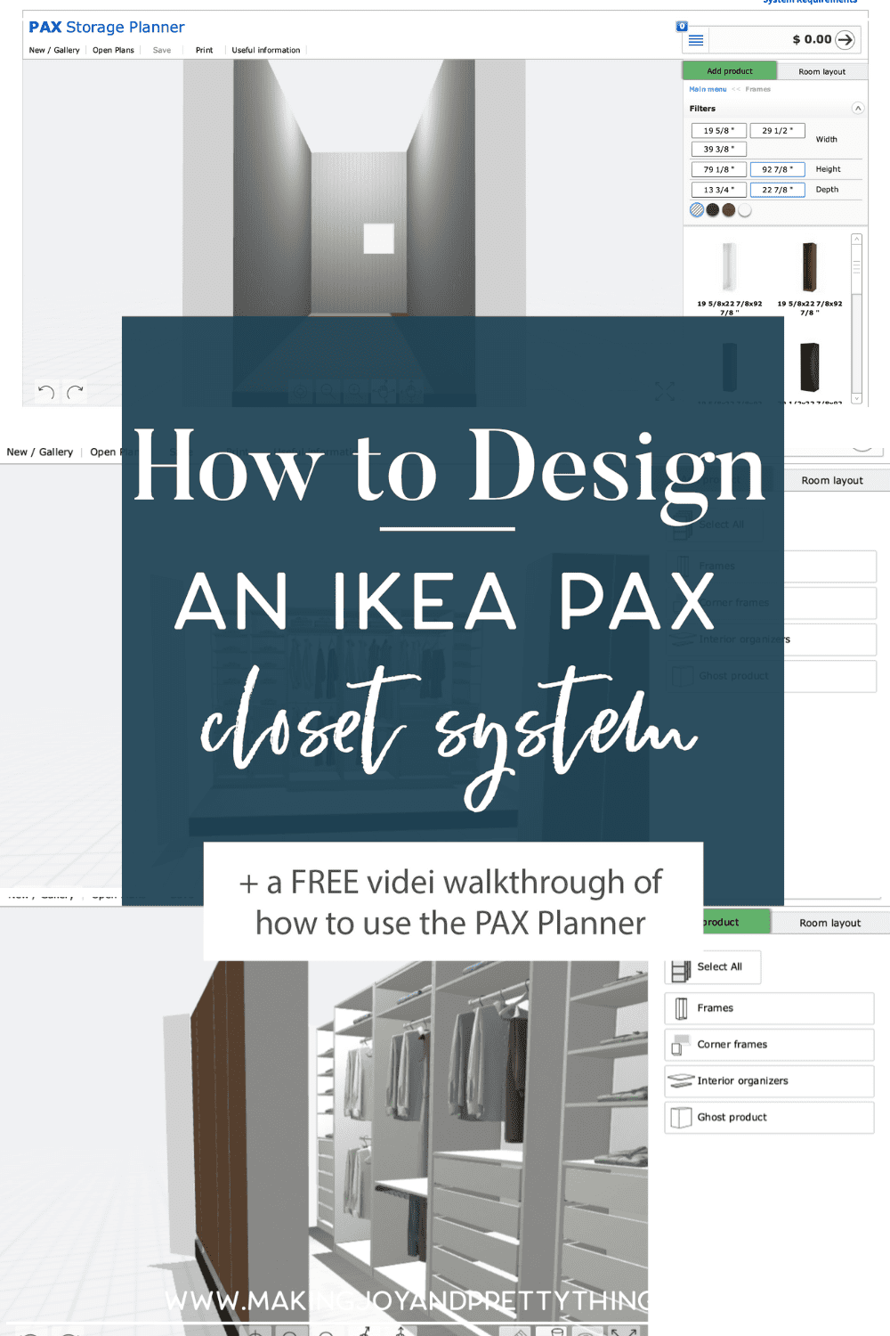
Task: Click the Frames breadcrumb text
Action: coord(758,89)
